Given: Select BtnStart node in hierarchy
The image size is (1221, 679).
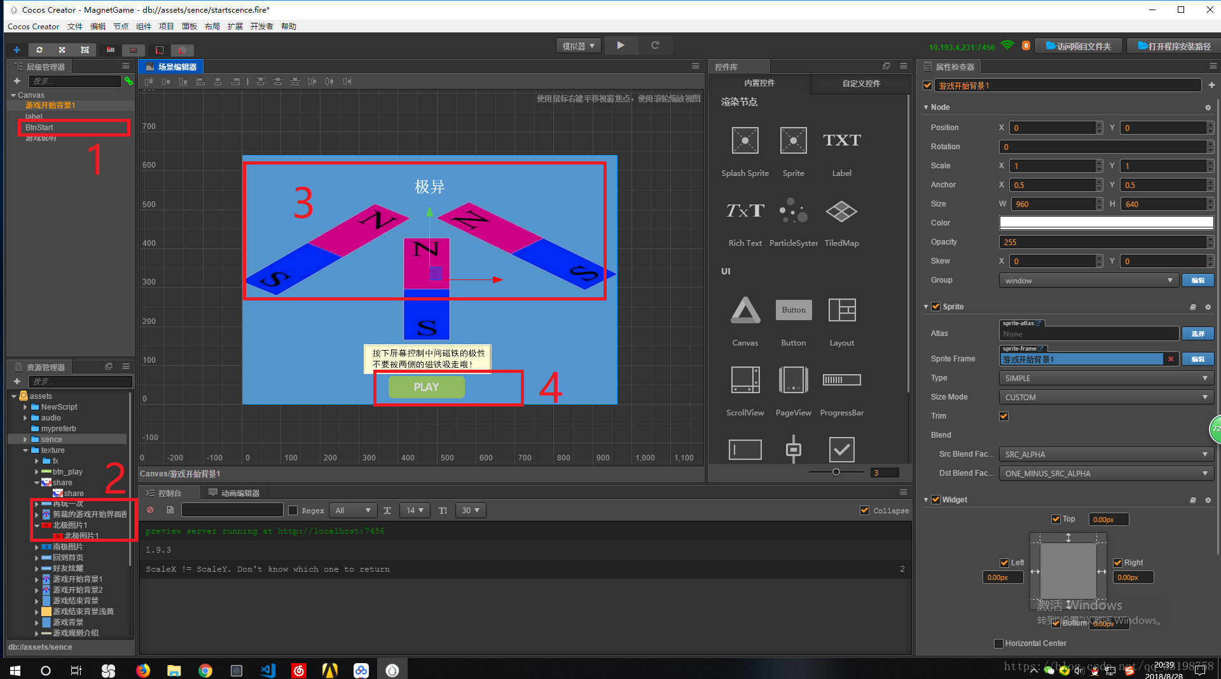Looking at the screenshot, I should [x=39, y=128].
